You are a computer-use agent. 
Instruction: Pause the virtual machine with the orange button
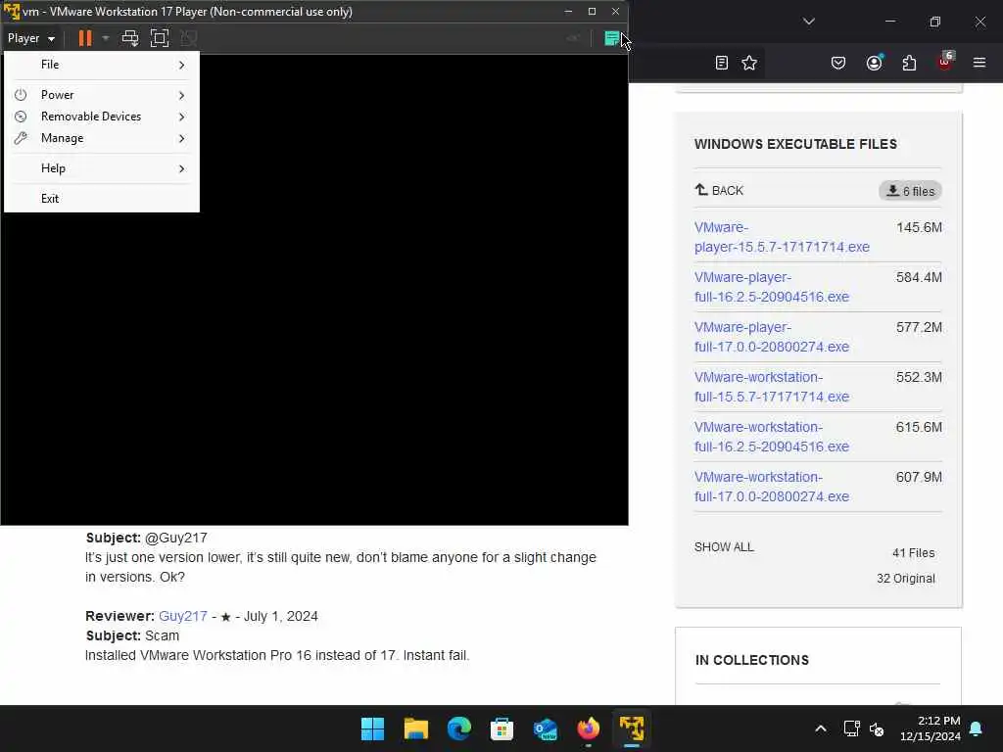tap(85, 38)
